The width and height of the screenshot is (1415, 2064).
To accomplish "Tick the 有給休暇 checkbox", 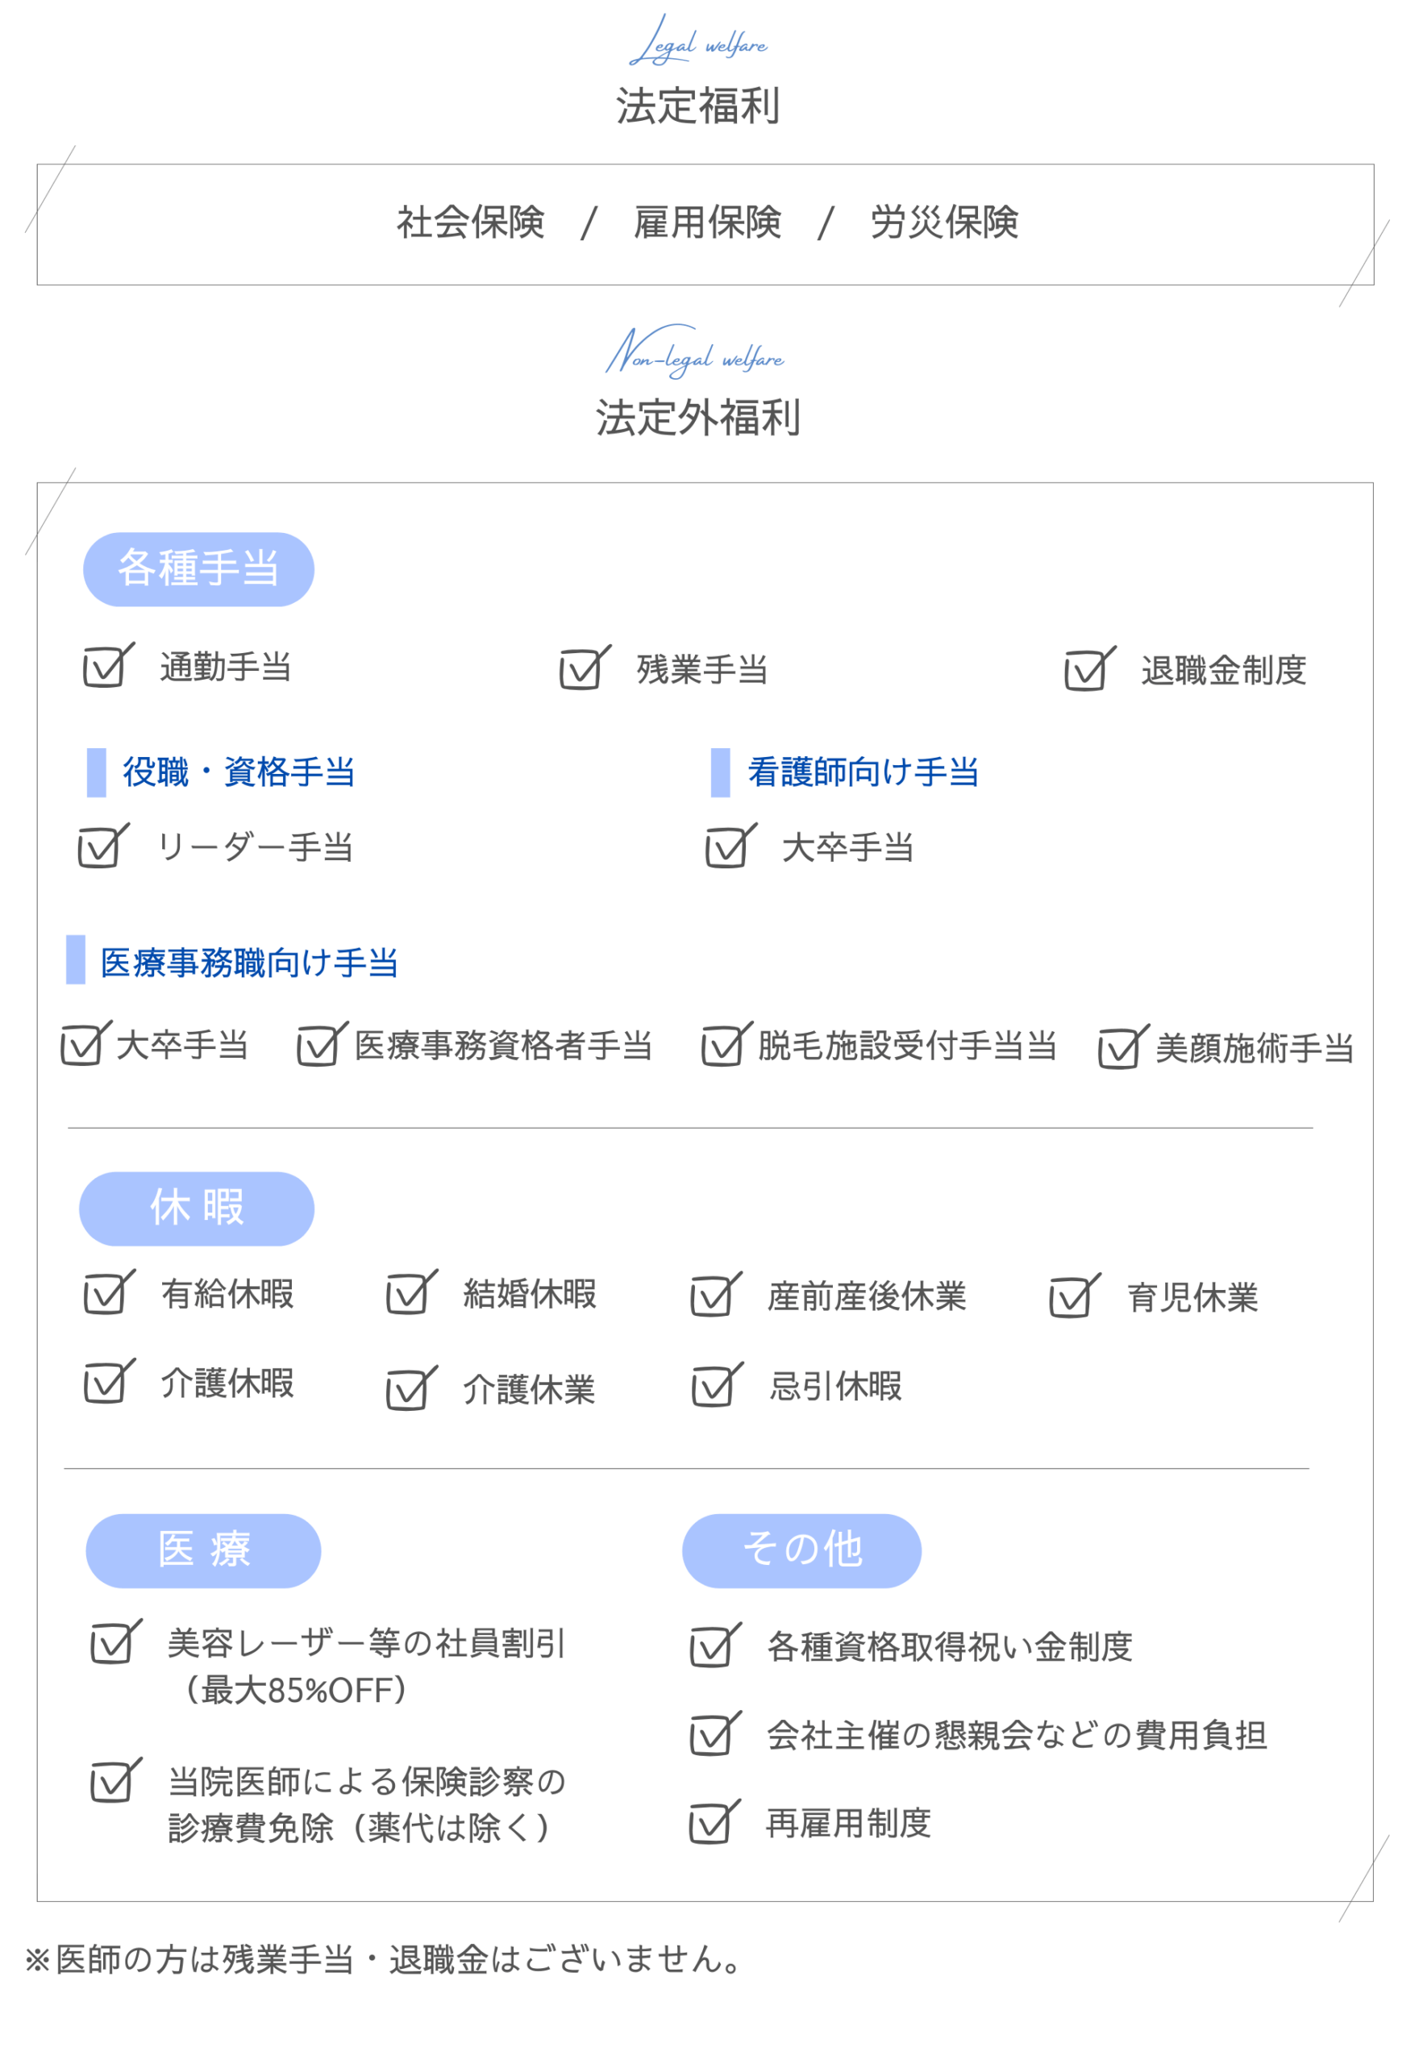I will (110, 1293).
